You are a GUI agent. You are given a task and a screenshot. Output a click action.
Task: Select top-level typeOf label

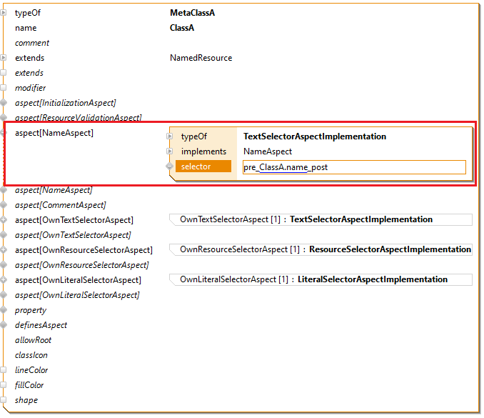coord(28,13)
